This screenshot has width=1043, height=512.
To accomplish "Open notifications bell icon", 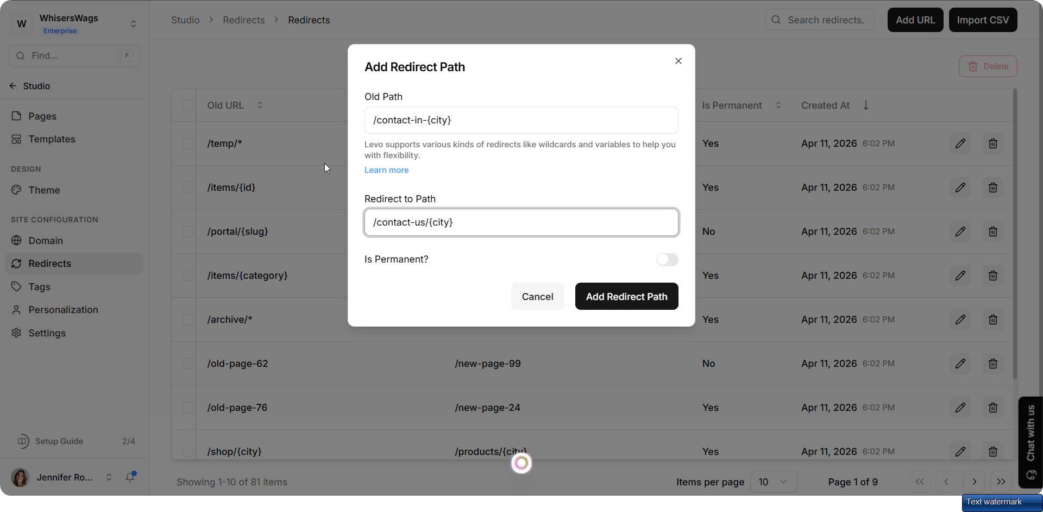I will click(130, 477).
